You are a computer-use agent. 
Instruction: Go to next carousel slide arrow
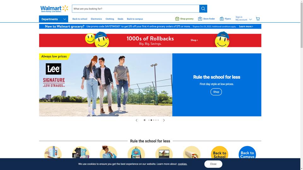tap(164, 120)
